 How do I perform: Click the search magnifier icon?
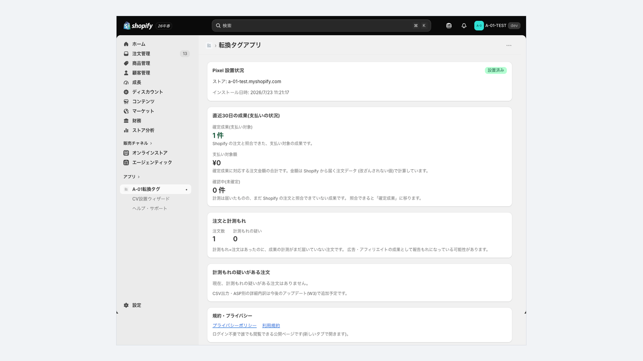pos(218,26)
